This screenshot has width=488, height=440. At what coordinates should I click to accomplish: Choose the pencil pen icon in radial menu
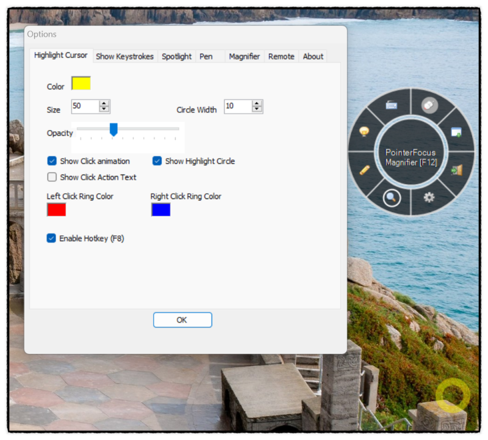pos(364,170)
